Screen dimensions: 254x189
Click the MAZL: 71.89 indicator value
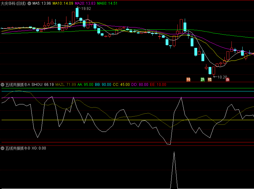[66, 84]
